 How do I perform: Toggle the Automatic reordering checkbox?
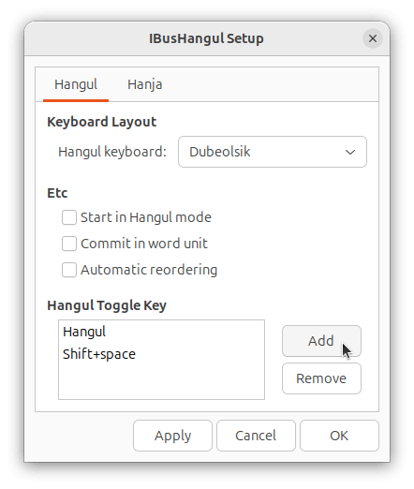(x=69, y=270)
